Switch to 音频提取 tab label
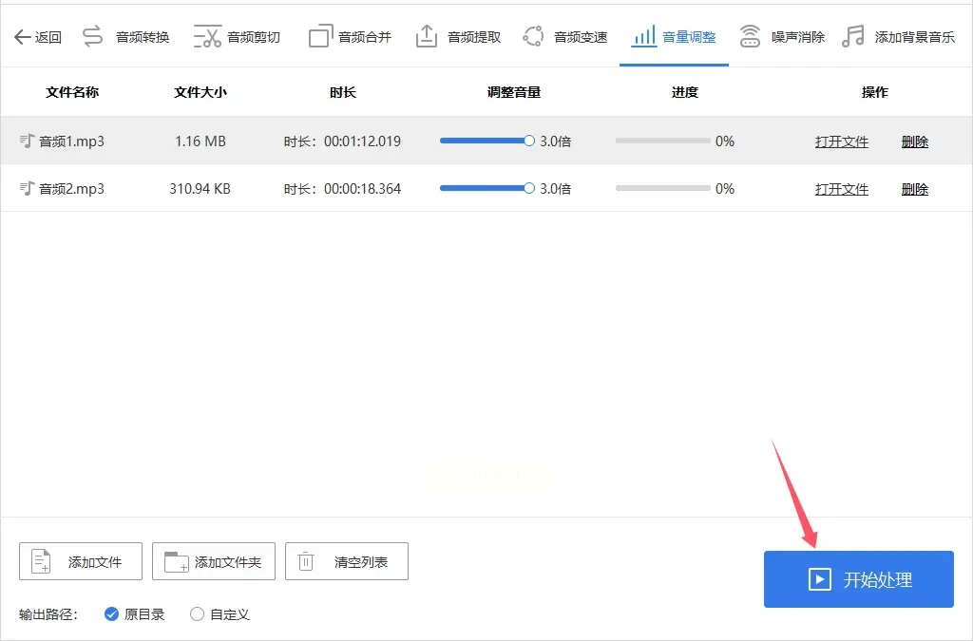The height and width of the screenshot is (641, 973). [474, 37]
